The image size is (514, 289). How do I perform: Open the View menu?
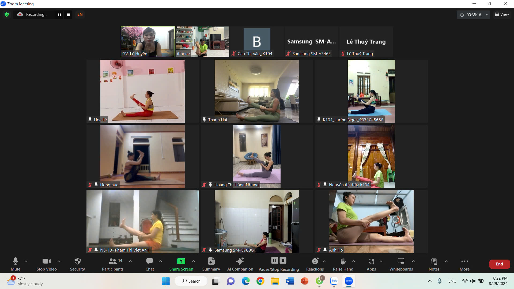(x=502, y=14)
